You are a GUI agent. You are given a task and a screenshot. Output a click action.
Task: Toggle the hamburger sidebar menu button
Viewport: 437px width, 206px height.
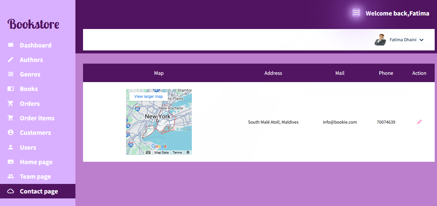(x=356, y=13)
